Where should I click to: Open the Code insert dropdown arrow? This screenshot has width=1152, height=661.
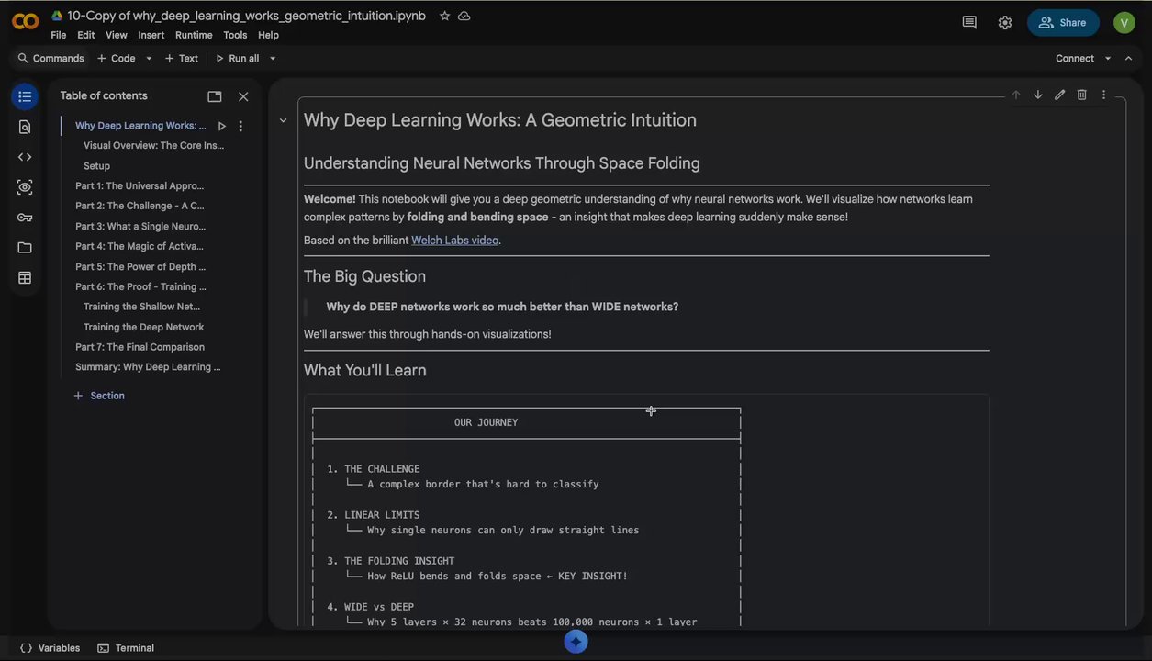[149, 58]
